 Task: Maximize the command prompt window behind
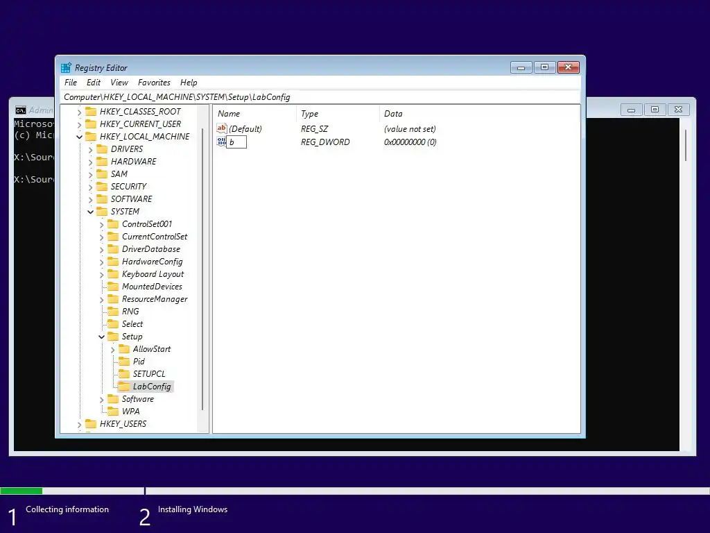[x=655, y=110]
